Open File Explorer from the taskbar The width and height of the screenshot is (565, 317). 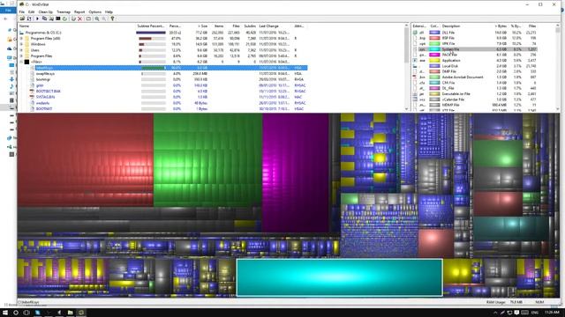71,313
